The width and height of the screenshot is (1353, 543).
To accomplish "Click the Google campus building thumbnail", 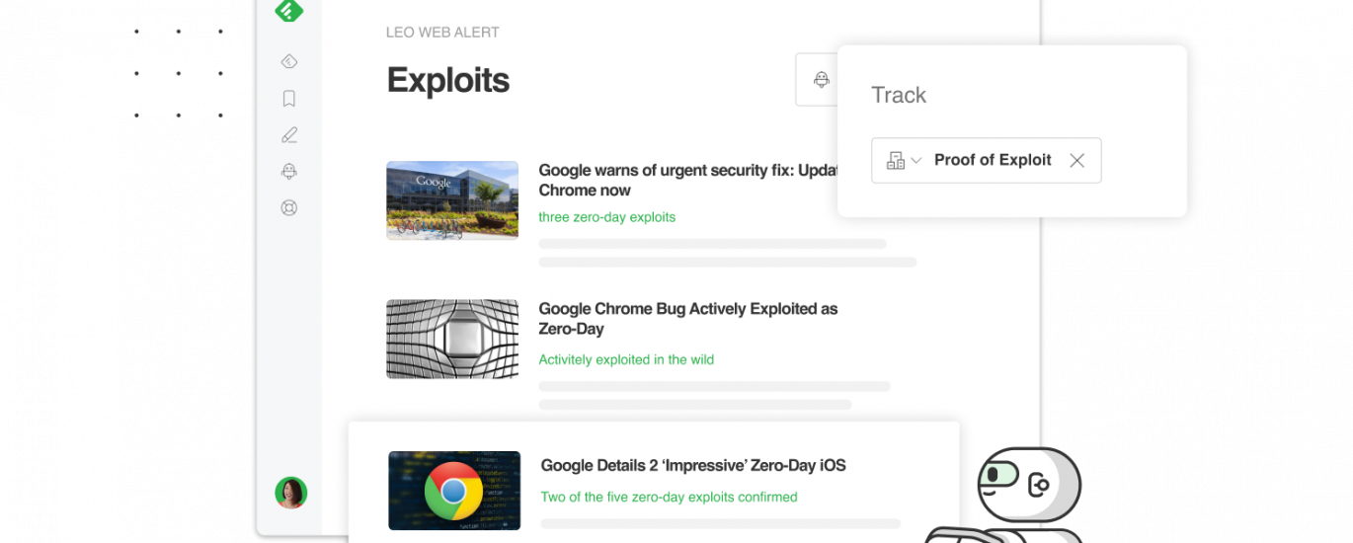I will 452,200.
